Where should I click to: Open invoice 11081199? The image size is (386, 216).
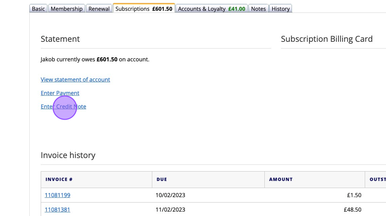58,195
